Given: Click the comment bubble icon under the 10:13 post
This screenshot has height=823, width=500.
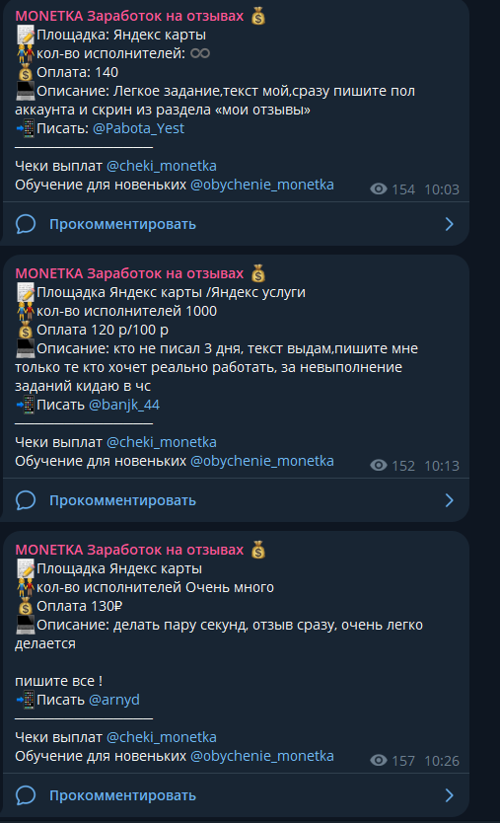Looking at the screenshot, I should click(26, 500).
